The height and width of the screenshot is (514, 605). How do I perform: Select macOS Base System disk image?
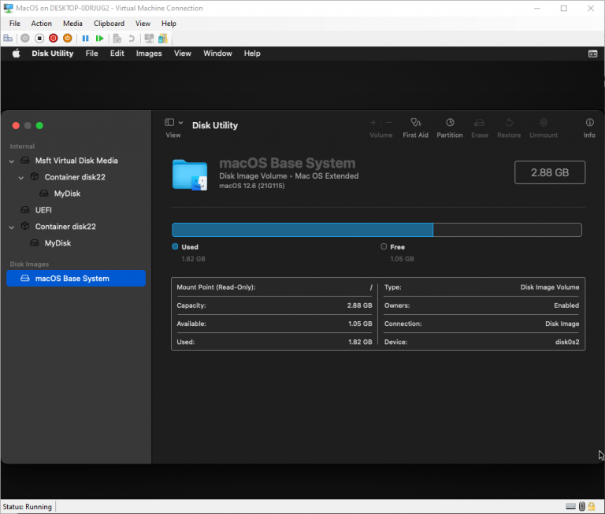(x=72, y=279)
